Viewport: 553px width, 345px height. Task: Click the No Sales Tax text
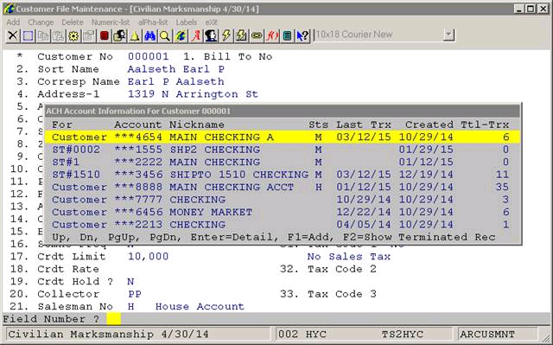349,257
